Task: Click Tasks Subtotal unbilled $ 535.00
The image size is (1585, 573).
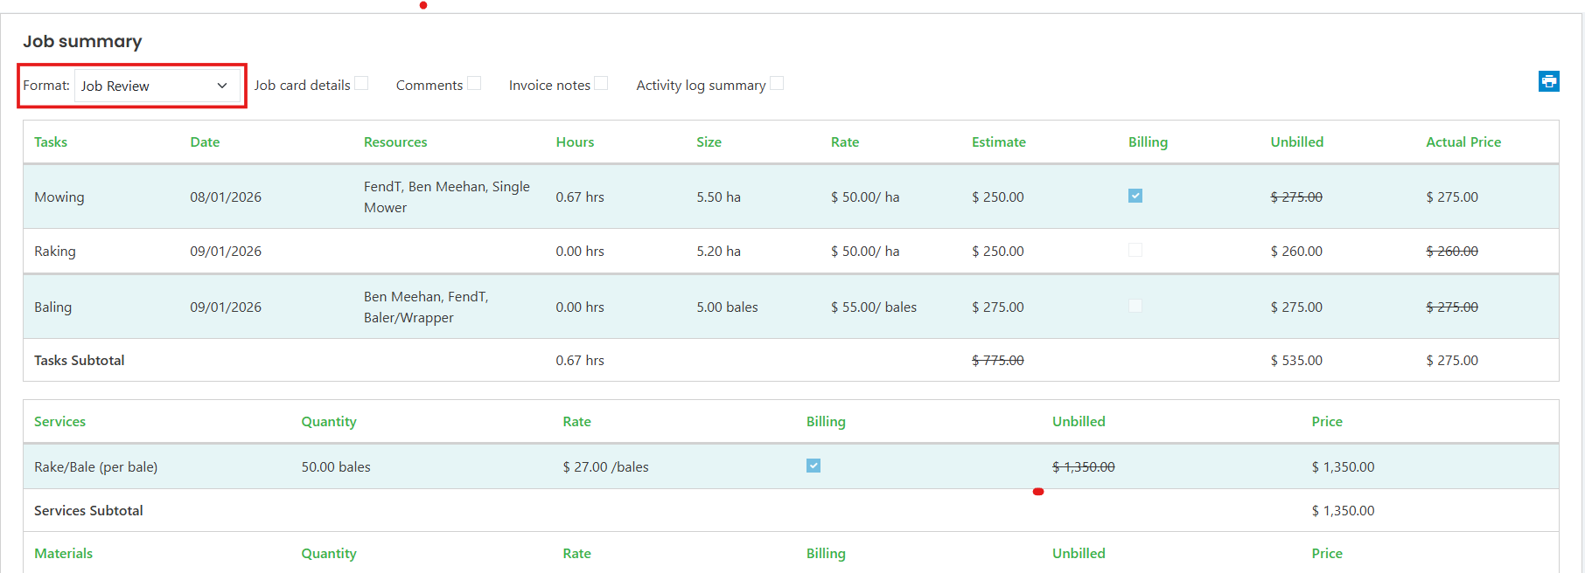Action: pyautogui.click(x=1296, y=360)
